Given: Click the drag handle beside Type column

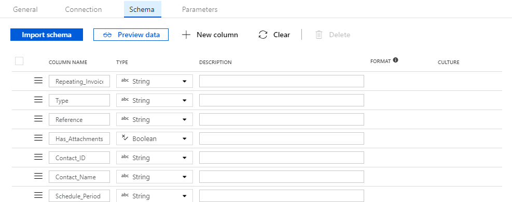Looking at the screenshot, I should click(38, 100).
